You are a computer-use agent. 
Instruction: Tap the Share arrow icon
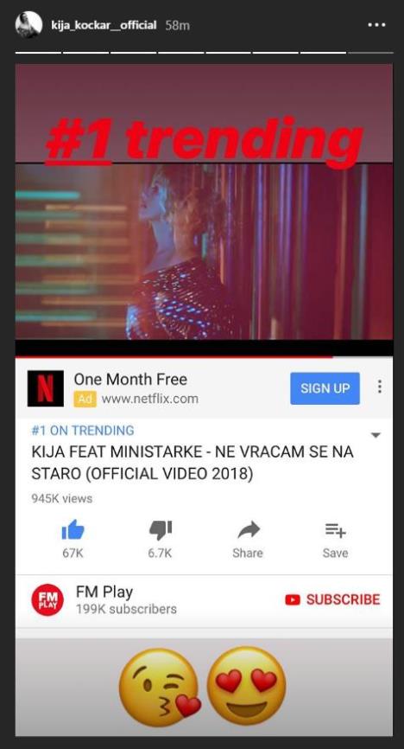tap(248, 529)
